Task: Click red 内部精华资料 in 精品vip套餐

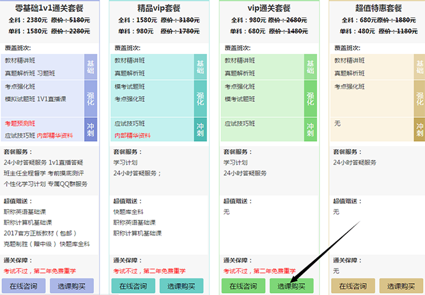Action: pyautogui.click(x=131, y=135)
